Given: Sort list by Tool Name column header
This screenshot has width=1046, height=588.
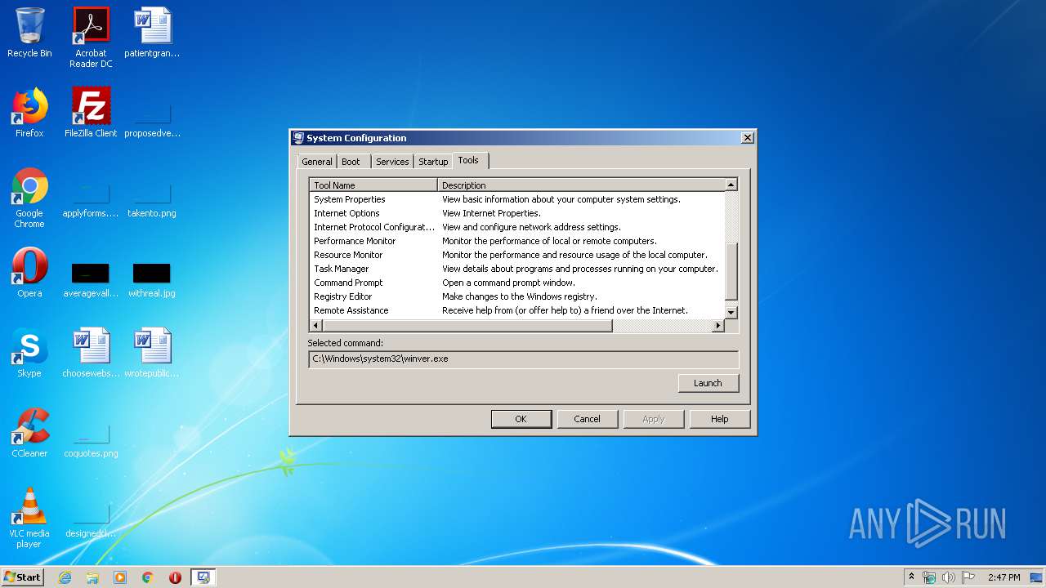Looking at the screenshot, I should [373, 185].
